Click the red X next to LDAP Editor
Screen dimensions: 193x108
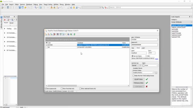[147, 86]
